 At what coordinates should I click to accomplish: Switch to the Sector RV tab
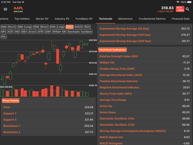(x=42, y=19)
